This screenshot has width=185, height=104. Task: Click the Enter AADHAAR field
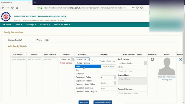pos(18,59)
